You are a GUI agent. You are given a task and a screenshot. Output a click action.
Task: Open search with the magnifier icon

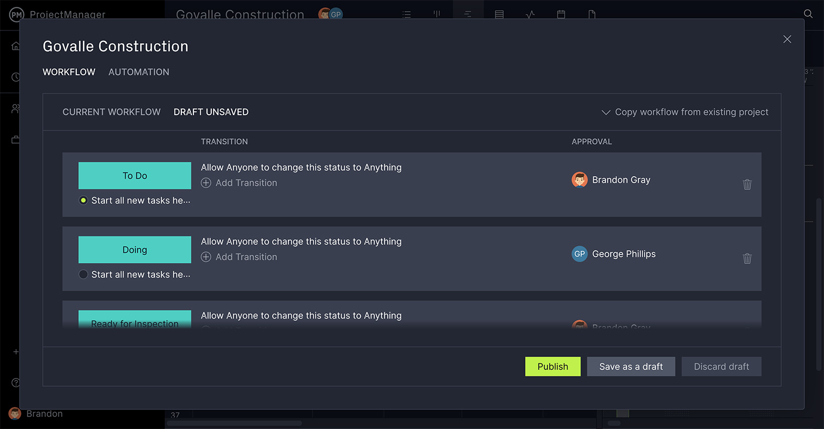tap(808, 14)
